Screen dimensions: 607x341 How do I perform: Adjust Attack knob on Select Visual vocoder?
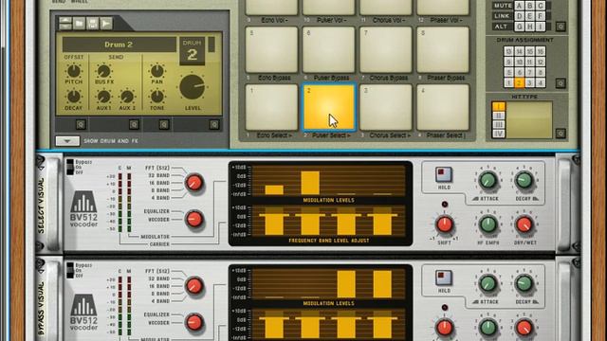[x=487, y=181]
